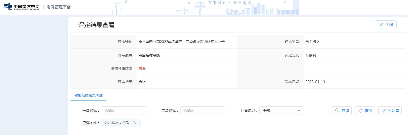The height and width of the screenshot is (135, 407).
Task: Click the X icon on 关闭
Action: point(381,25)
